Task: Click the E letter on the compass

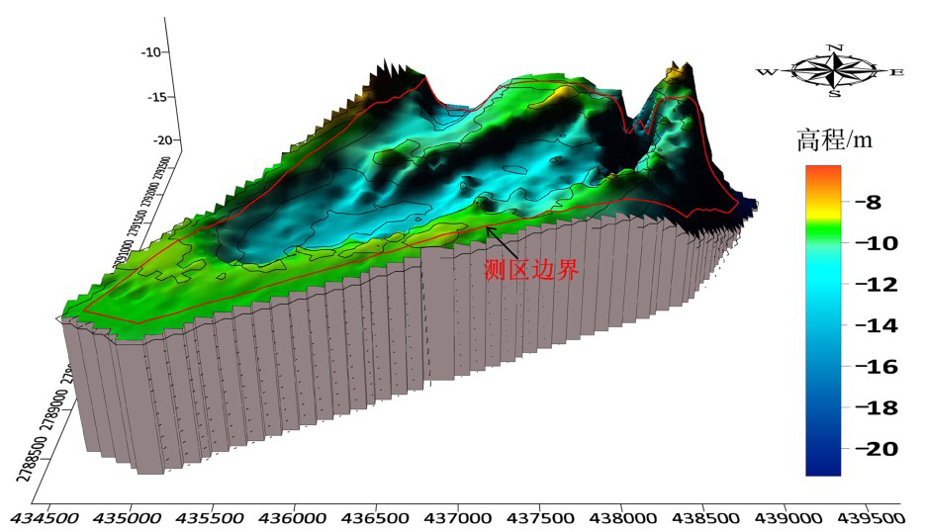Action: [896, 72]
